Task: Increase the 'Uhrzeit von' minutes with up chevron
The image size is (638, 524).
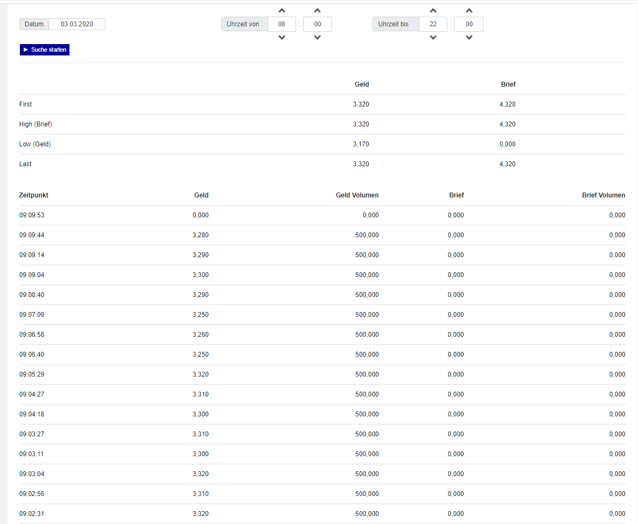Action: coord(317,11)
